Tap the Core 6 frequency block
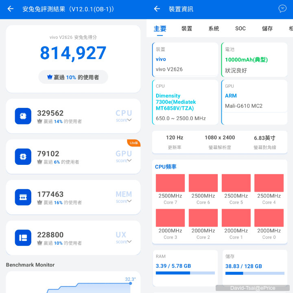This screenshot has height=293, width=293. (203, 183)
